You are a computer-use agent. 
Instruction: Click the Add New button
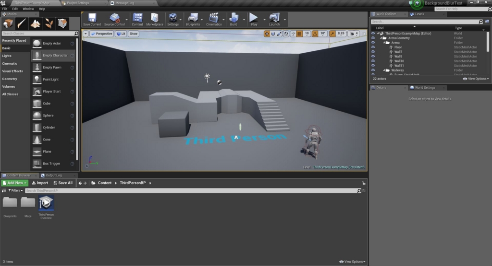(15, 183)
